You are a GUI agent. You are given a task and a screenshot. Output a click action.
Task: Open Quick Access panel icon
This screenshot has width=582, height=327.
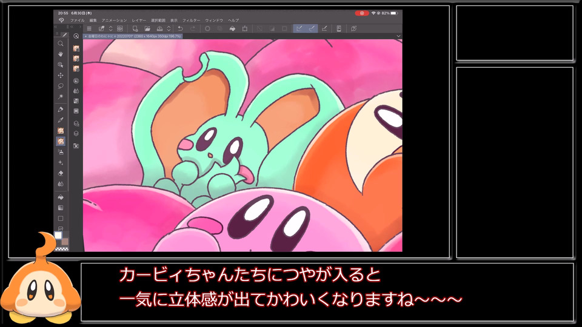(x=76, y=36)
